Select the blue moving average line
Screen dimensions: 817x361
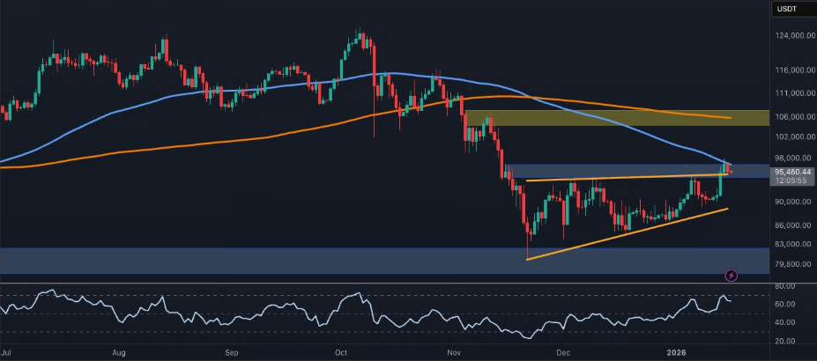tap(264, 89)
